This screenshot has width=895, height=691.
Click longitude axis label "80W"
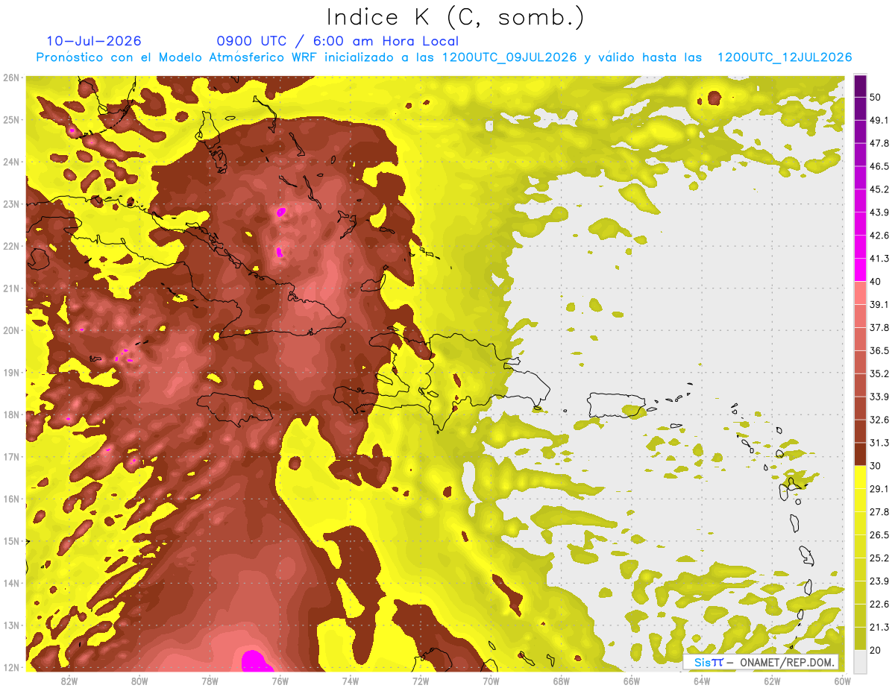coord(139,681)
